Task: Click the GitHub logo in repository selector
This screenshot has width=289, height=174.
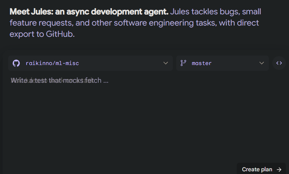Action: pyautogui.click(x=16, y=63)
